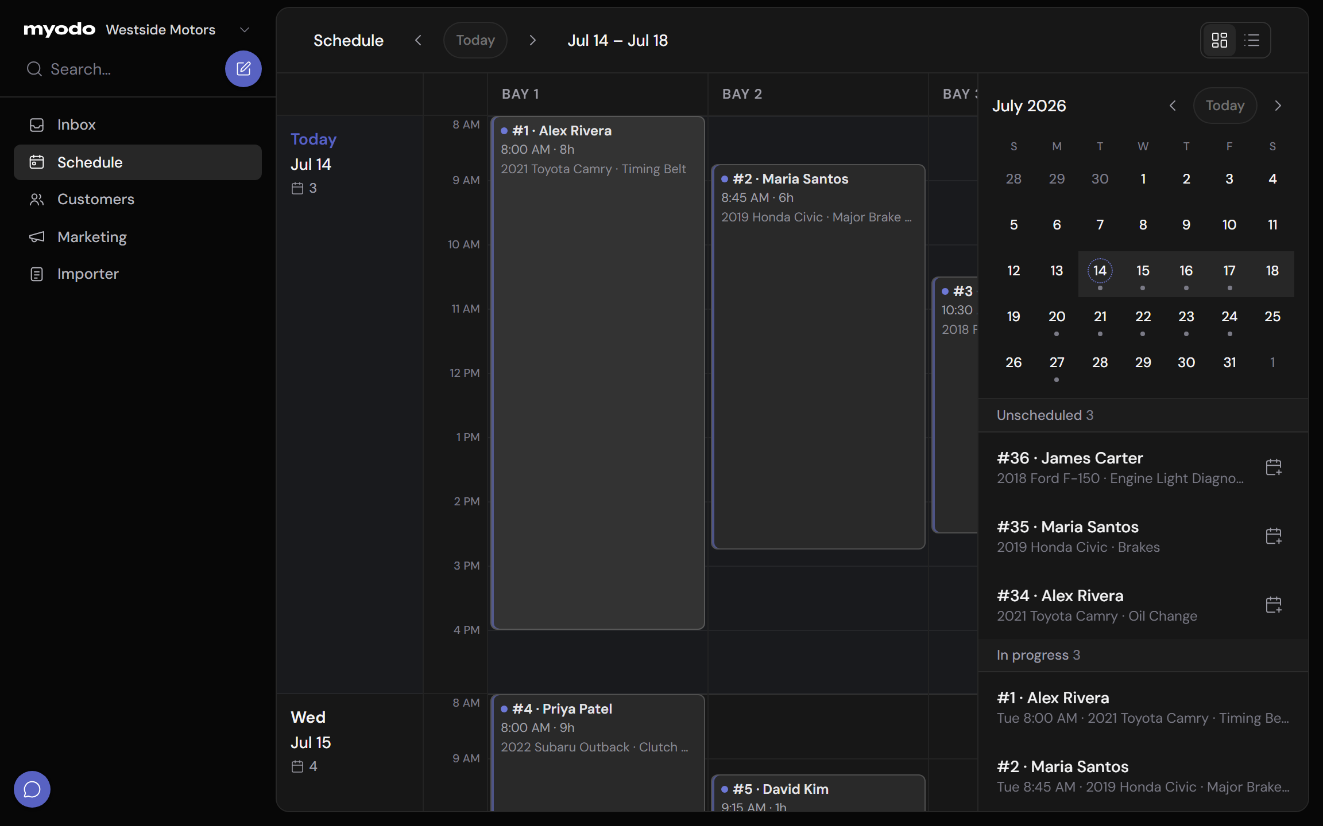The width and height of the screenshot is (1323, 826).
Task: Open appointment #5 David Kim
Action: point(818,793)
